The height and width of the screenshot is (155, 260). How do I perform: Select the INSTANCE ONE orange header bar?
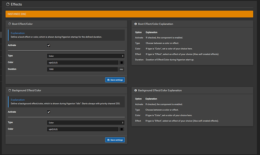tap(129, 14)
